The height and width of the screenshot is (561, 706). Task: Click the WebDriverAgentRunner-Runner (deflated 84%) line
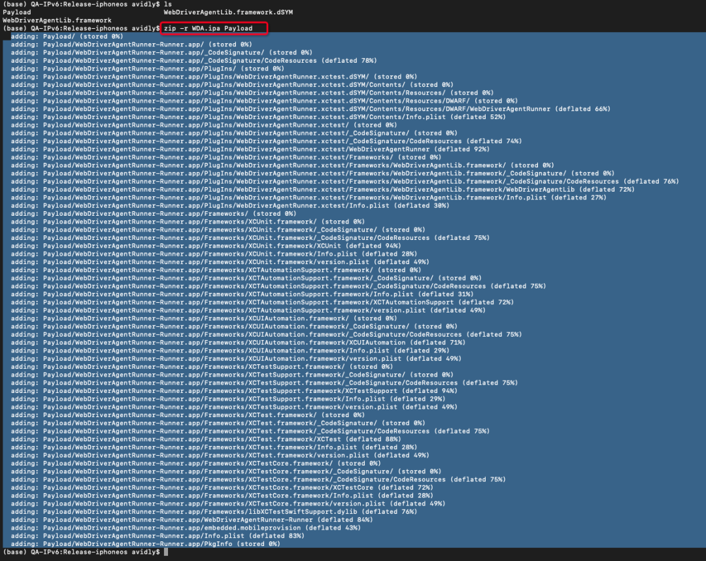point(192,520)
